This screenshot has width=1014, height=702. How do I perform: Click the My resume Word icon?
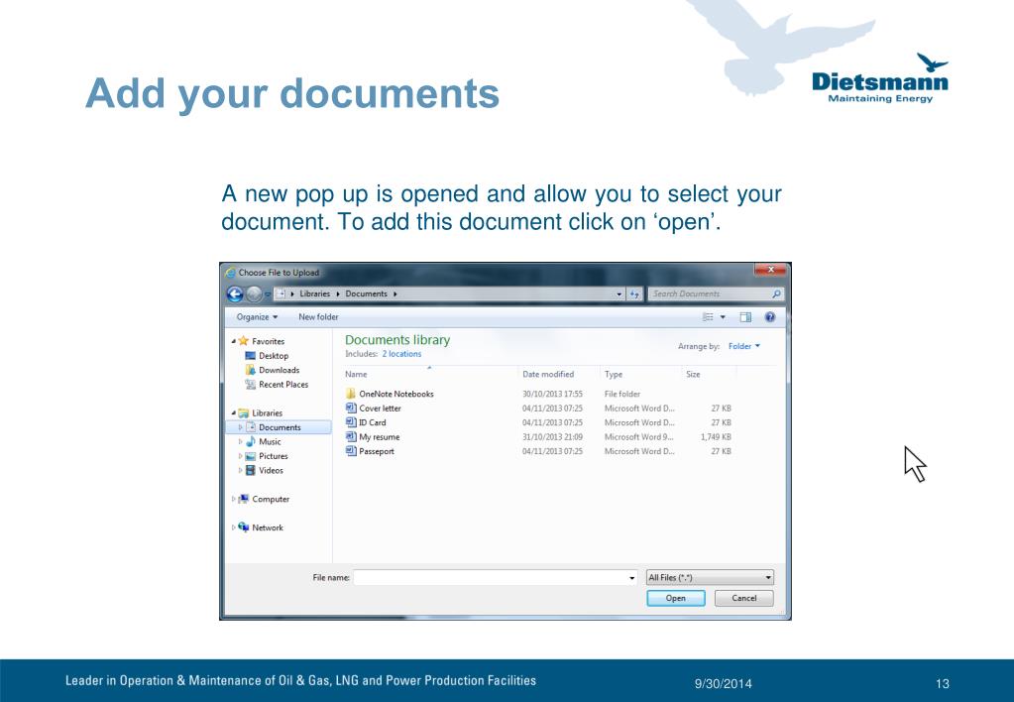351,436
